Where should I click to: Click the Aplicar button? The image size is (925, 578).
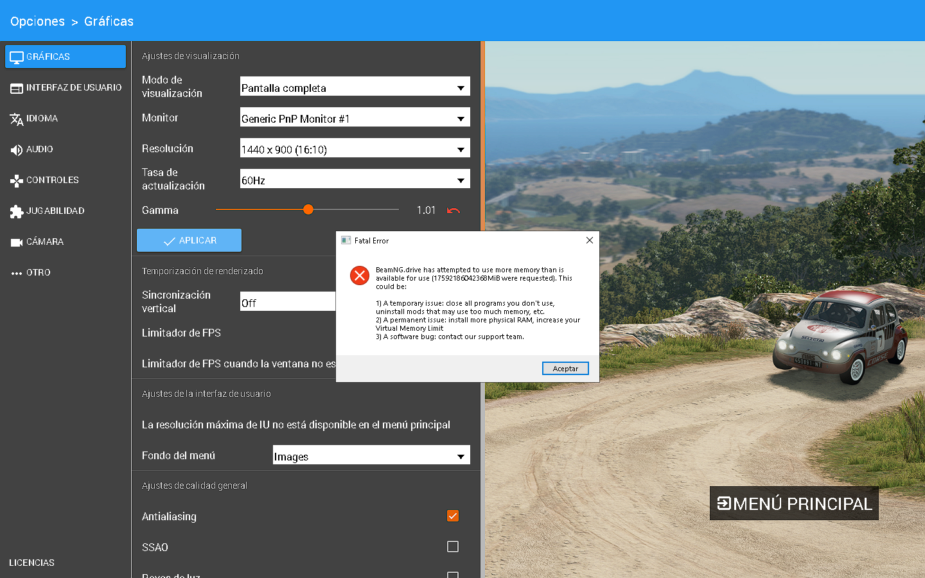click(189, 240)
